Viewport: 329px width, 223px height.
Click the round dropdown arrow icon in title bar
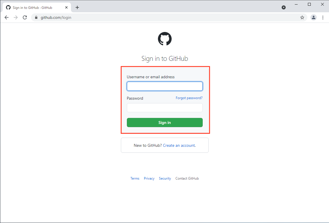[284, 7]
